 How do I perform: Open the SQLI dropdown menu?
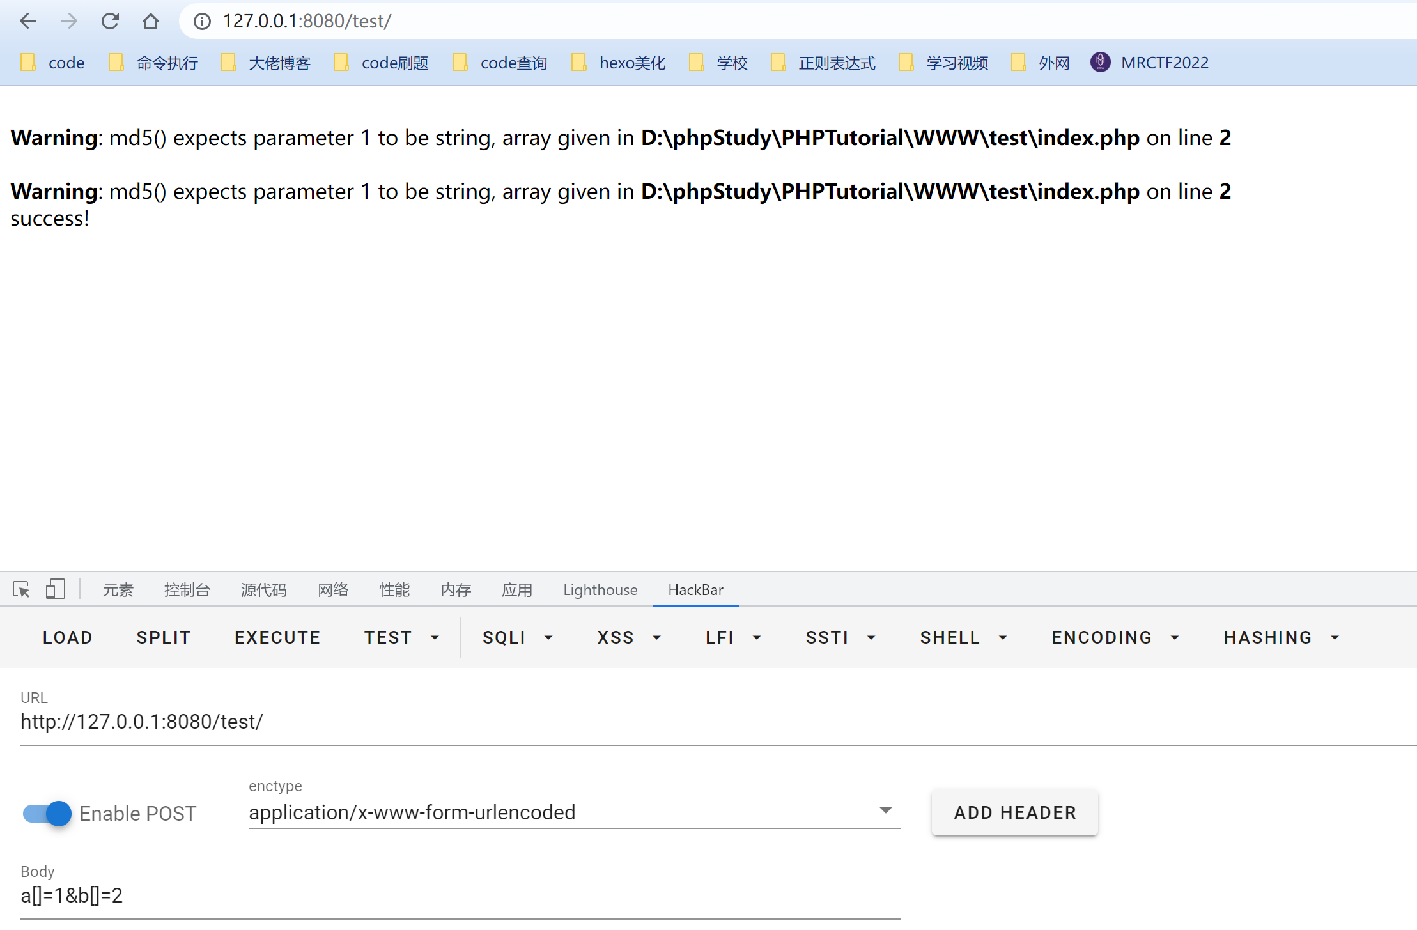[x=516, y=637]
